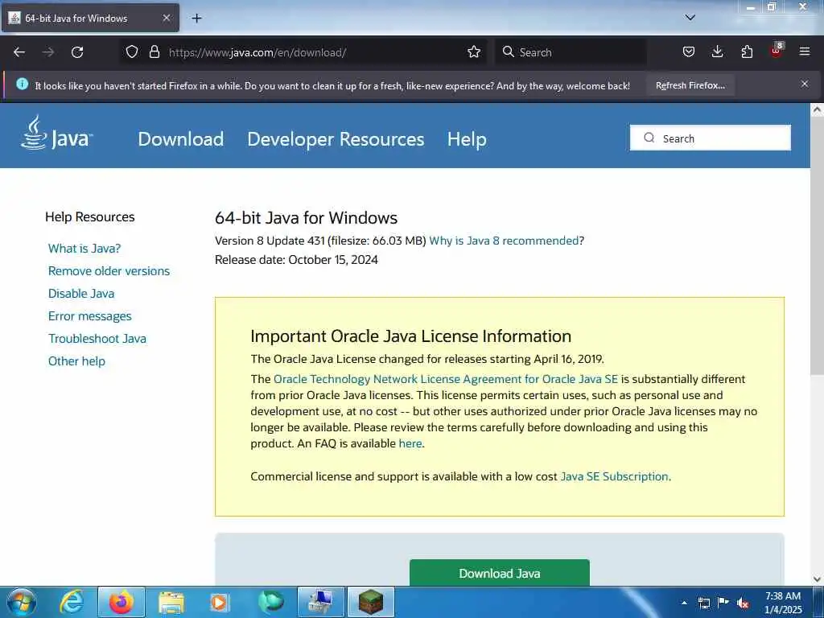Click the muted volume speaker icon
Viewport: 824px width, 618px height.
743,603
